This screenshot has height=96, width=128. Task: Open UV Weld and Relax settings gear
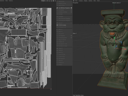[71, 12]
